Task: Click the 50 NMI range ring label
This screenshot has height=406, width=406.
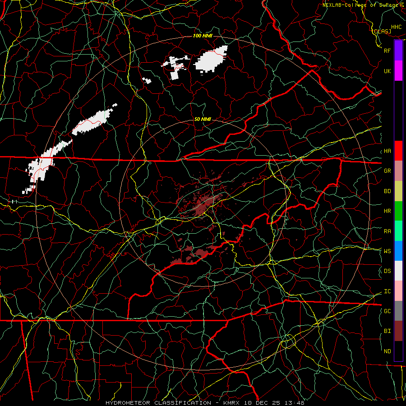Action: click(x=203, y=119)
